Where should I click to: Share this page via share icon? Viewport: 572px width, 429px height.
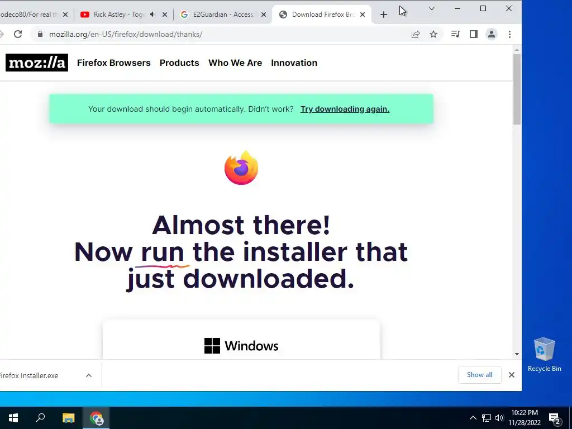(x=416, y=34)
